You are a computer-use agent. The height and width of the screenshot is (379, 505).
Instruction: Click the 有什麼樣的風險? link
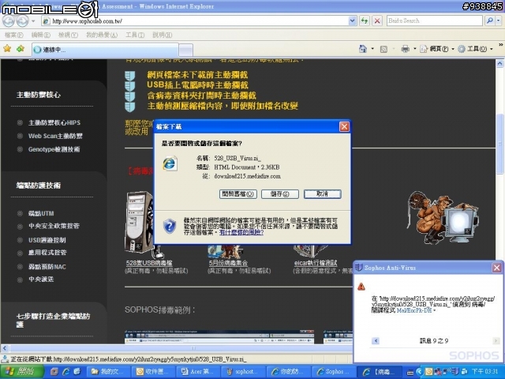point(241,232)
